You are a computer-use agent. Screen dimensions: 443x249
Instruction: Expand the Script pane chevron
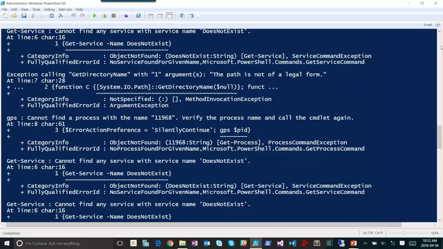click(x=437, y=25)
